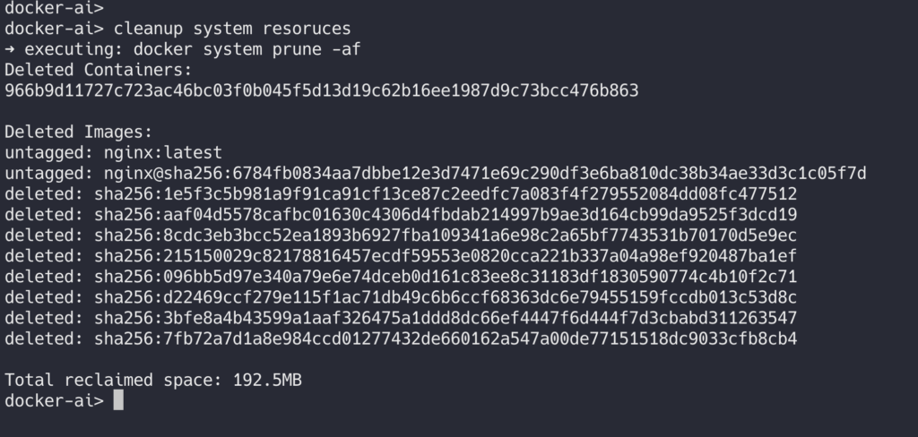Screen dimensions: 918x437
Task: Click the 'Total reclaimed space: 192.5MB' line
Action: 153,381
